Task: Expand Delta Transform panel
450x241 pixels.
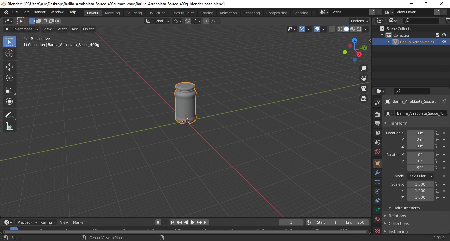Action: coord(406,208)
